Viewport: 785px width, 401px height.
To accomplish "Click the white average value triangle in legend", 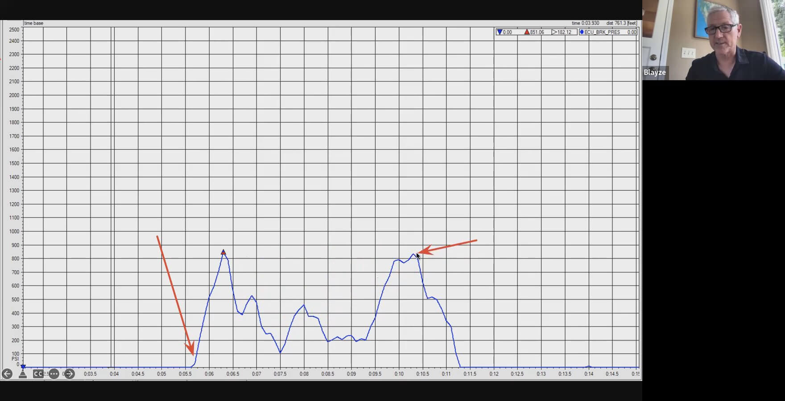I will [554, 32].
